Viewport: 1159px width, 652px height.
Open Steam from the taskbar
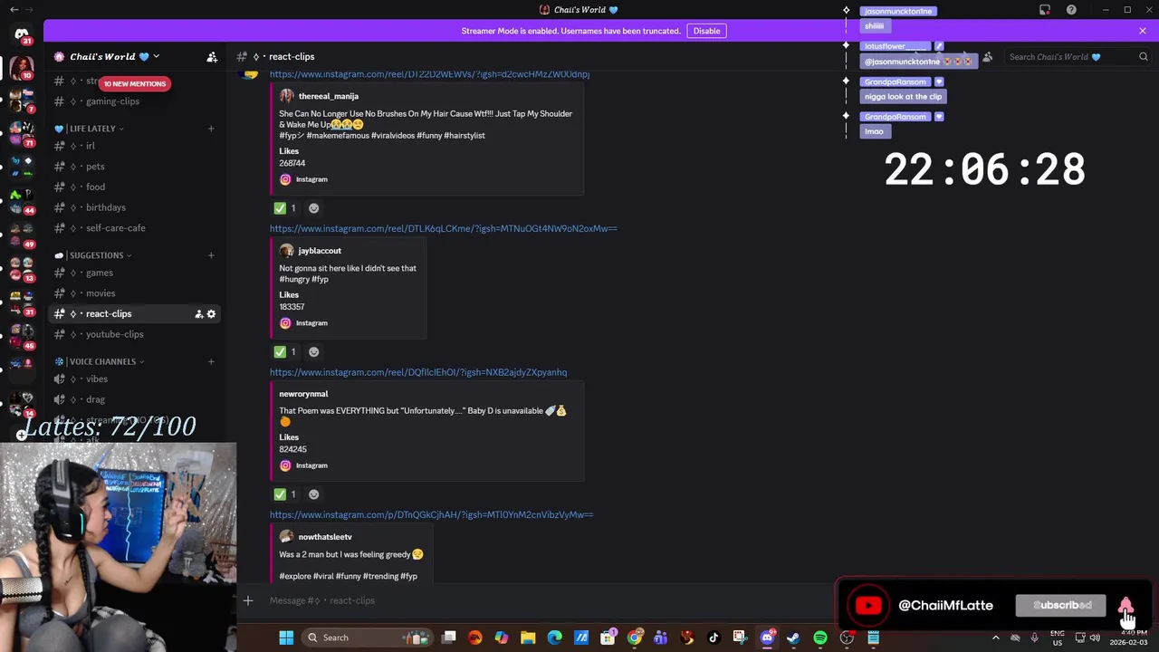click(793, 638)
